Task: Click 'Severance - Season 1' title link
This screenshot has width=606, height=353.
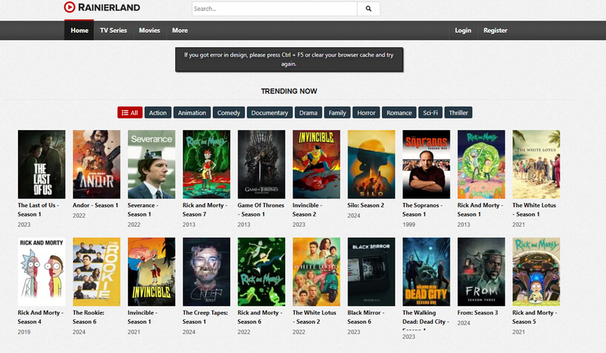Action: click(143, 209)
